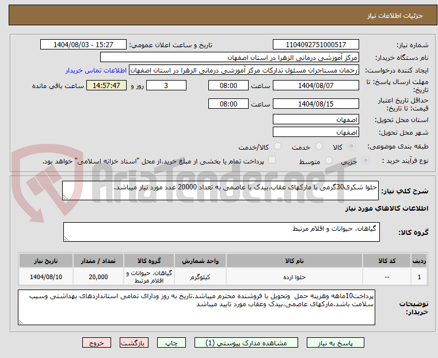The width and height of the screenshot is (438, 358).
Task: Click the توضیحات خریدار notes textarea
Action: 196,307
